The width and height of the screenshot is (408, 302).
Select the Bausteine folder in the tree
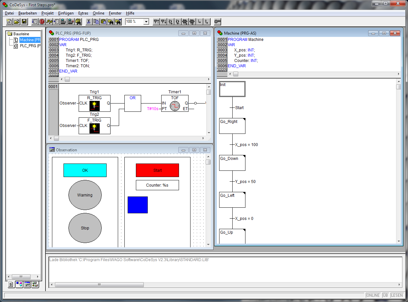[21, 34]
